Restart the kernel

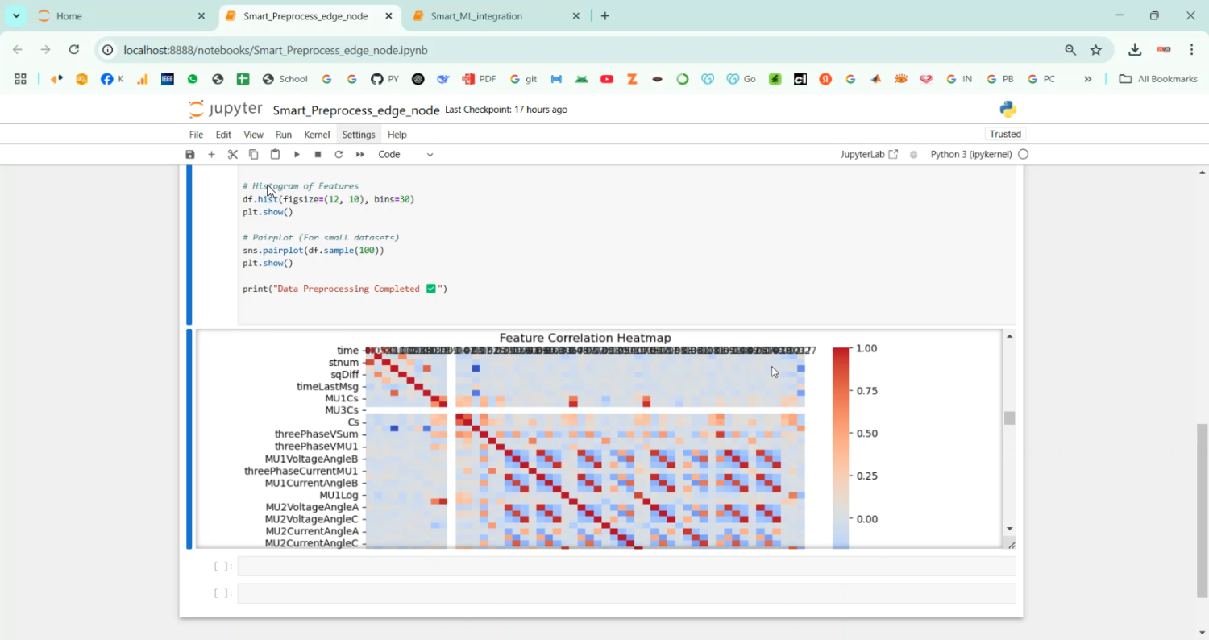[339, 154]
